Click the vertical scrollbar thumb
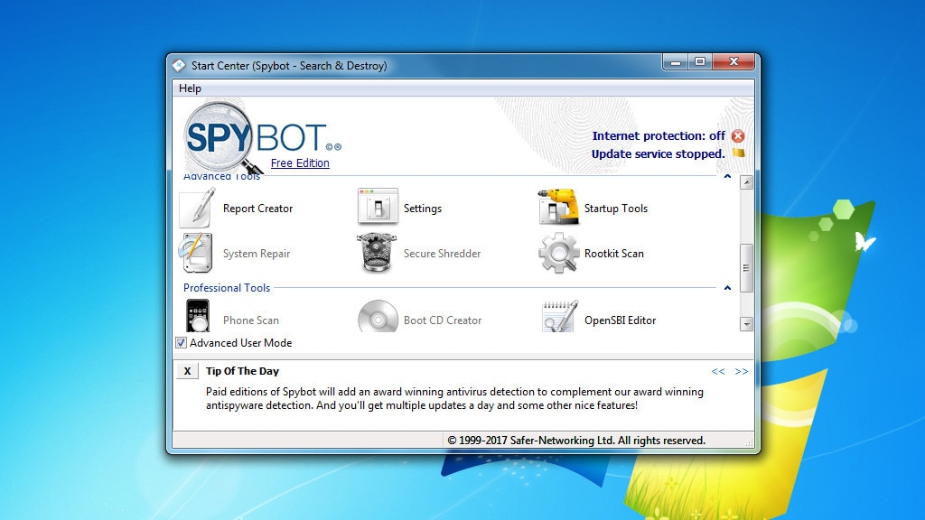The image size is (925, 520). [x=746, y=267]
